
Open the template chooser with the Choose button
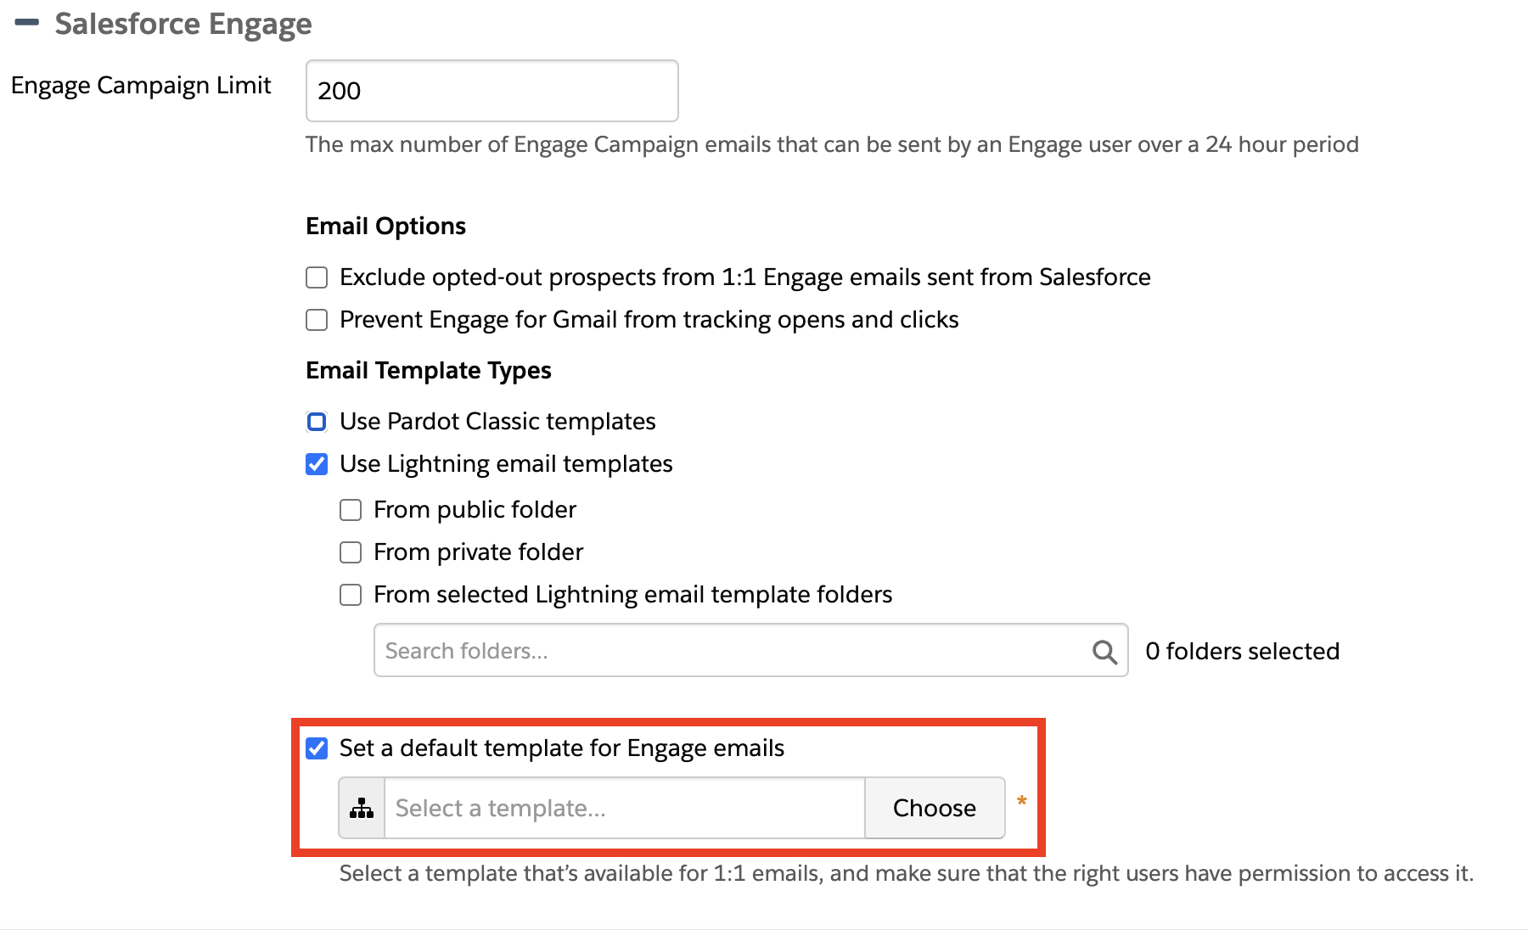934,808
